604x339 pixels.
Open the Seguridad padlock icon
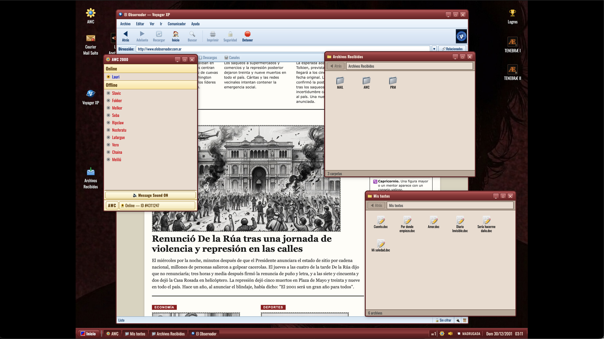230,36
